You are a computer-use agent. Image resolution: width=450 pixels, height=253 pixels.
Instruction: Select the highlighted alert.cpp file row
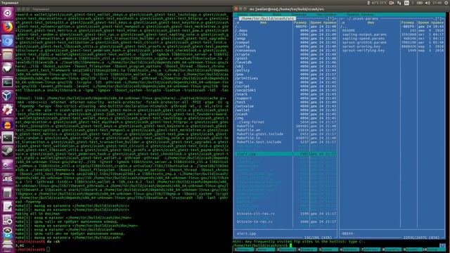coord(286,154)
